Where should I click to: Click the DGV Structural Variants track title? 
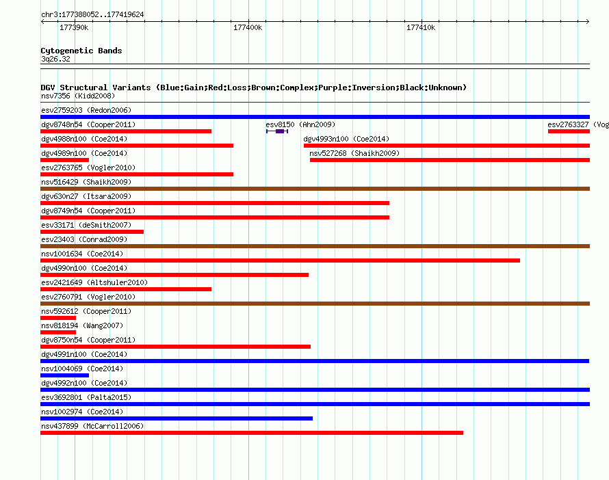click(254, 88)
